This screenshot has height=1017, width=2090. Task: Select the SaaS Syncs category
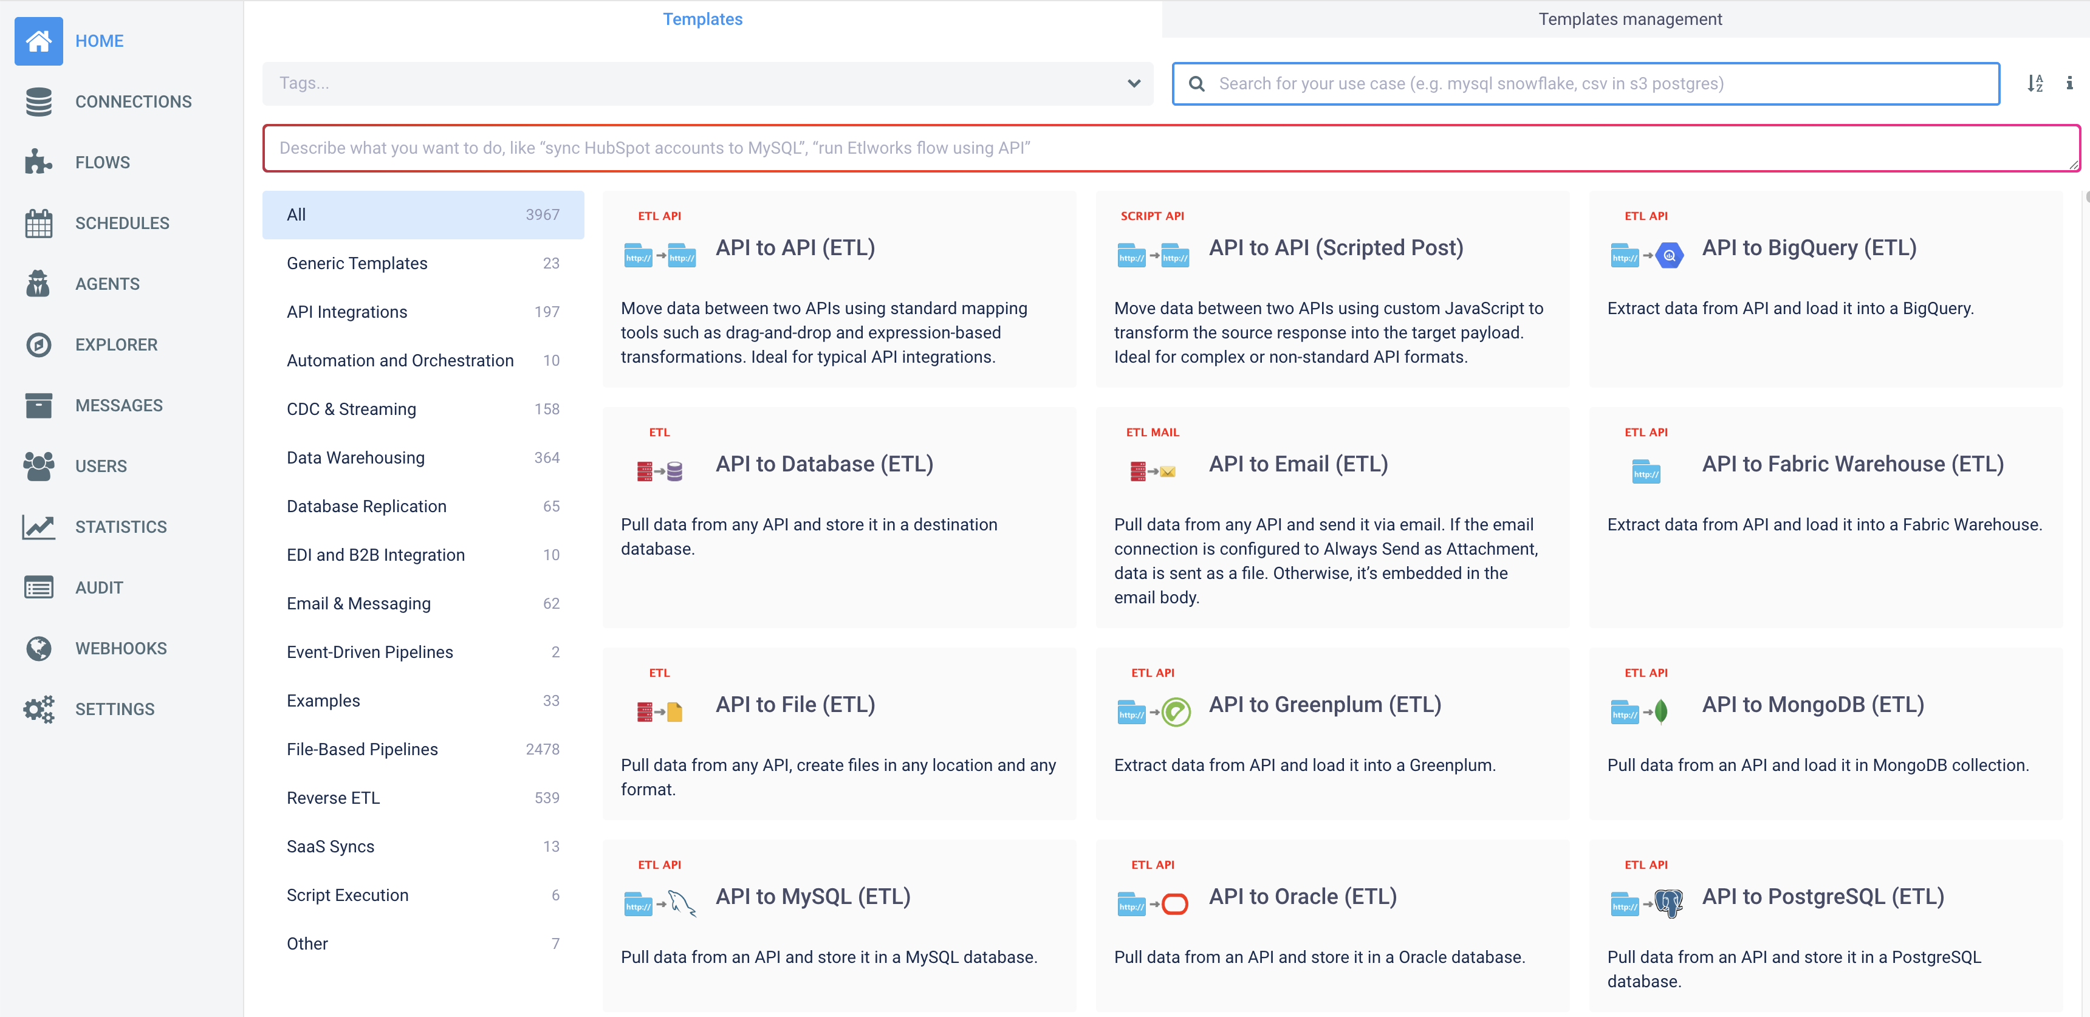(423, 847)
